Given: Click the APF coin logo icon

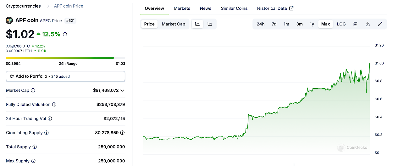Looking at the screenshot, I should tap(9, 20).
